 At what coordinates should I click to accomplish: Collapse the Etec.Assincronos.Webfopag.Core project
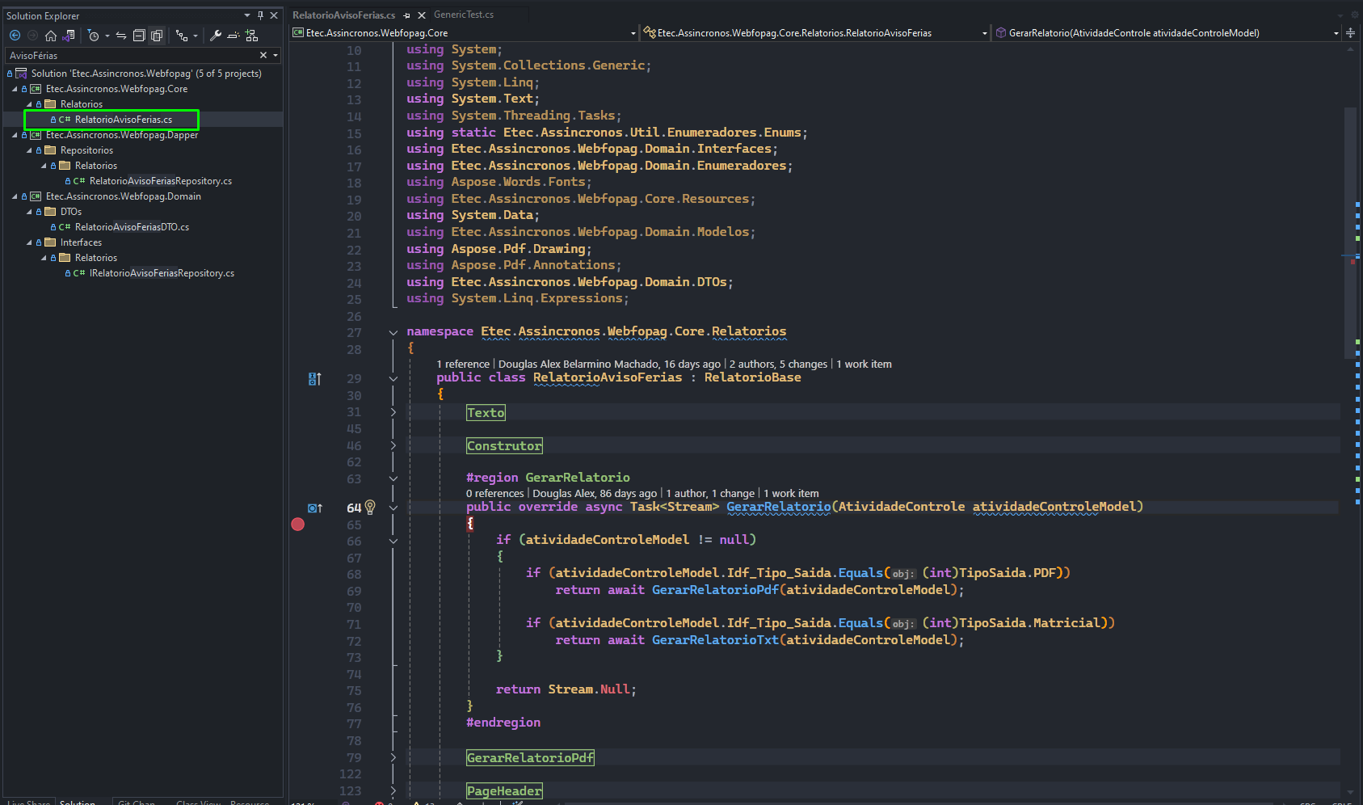click(x=15, y=89)
